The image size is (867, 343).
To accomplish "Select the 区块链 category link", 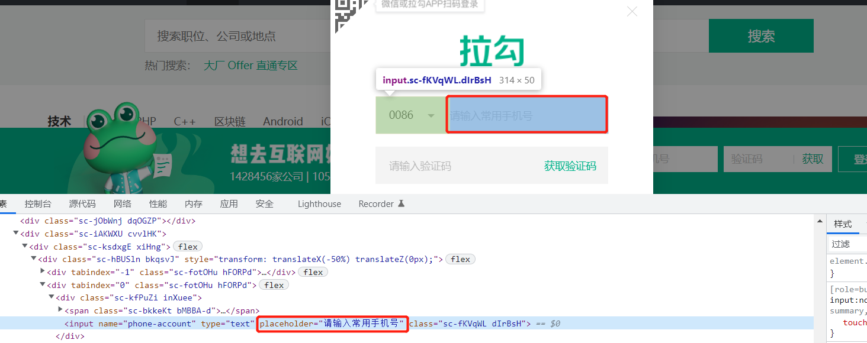I will [x=230, y=121].
